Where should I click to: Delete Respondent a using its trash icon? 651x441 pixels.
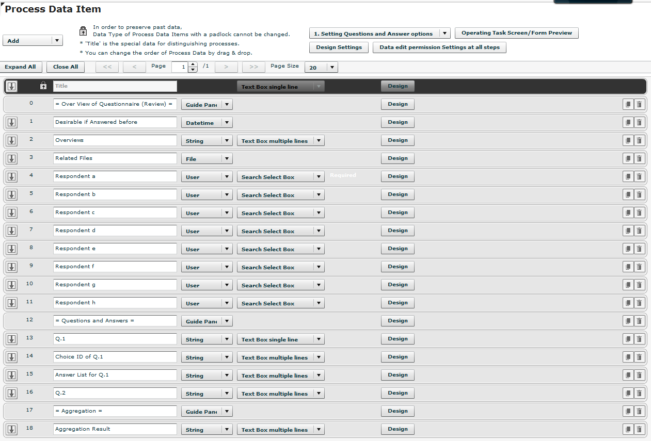639,176
